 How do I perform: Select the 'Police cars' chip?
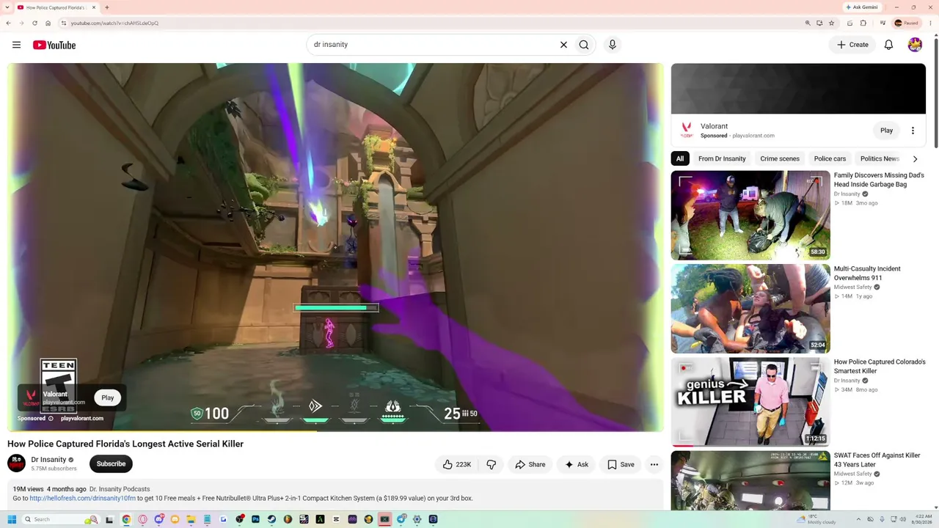click(x=830, y=158)
